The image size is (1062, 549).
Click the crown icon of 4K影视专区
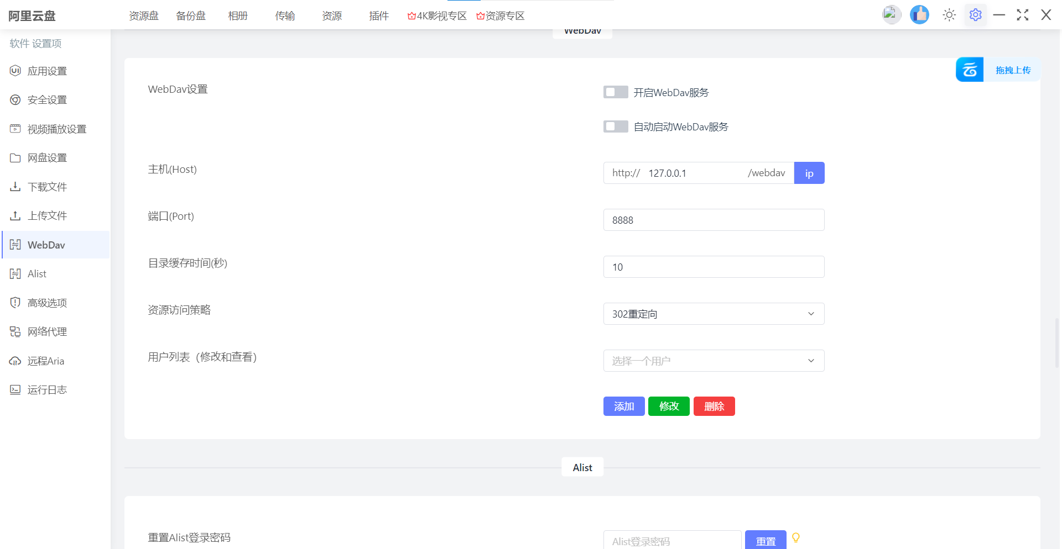point(412,16)
